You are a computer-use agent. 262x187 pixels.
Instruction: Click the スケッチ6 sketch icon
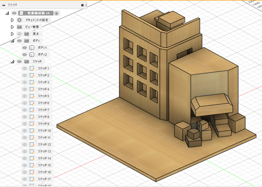point(32,103)
